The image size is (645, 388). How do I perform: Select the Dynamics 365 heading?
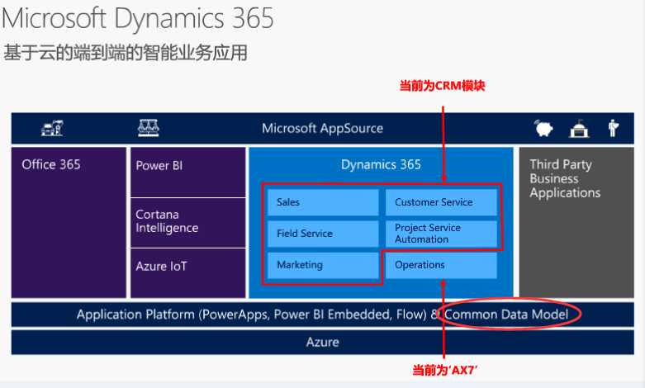381,164
